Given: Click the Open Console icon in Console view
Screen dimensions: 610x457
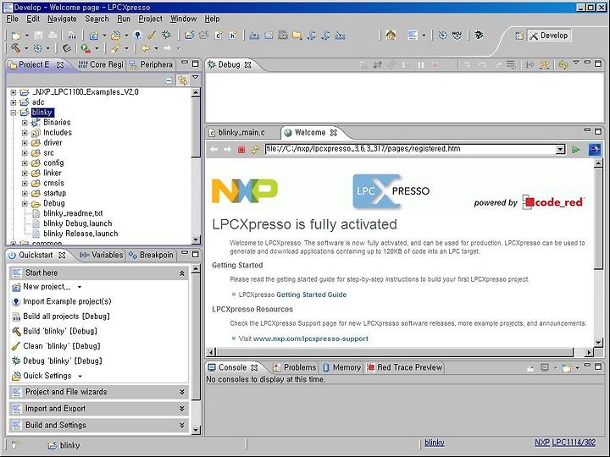Looking at the screenshot, I should [x=567, y=367].
